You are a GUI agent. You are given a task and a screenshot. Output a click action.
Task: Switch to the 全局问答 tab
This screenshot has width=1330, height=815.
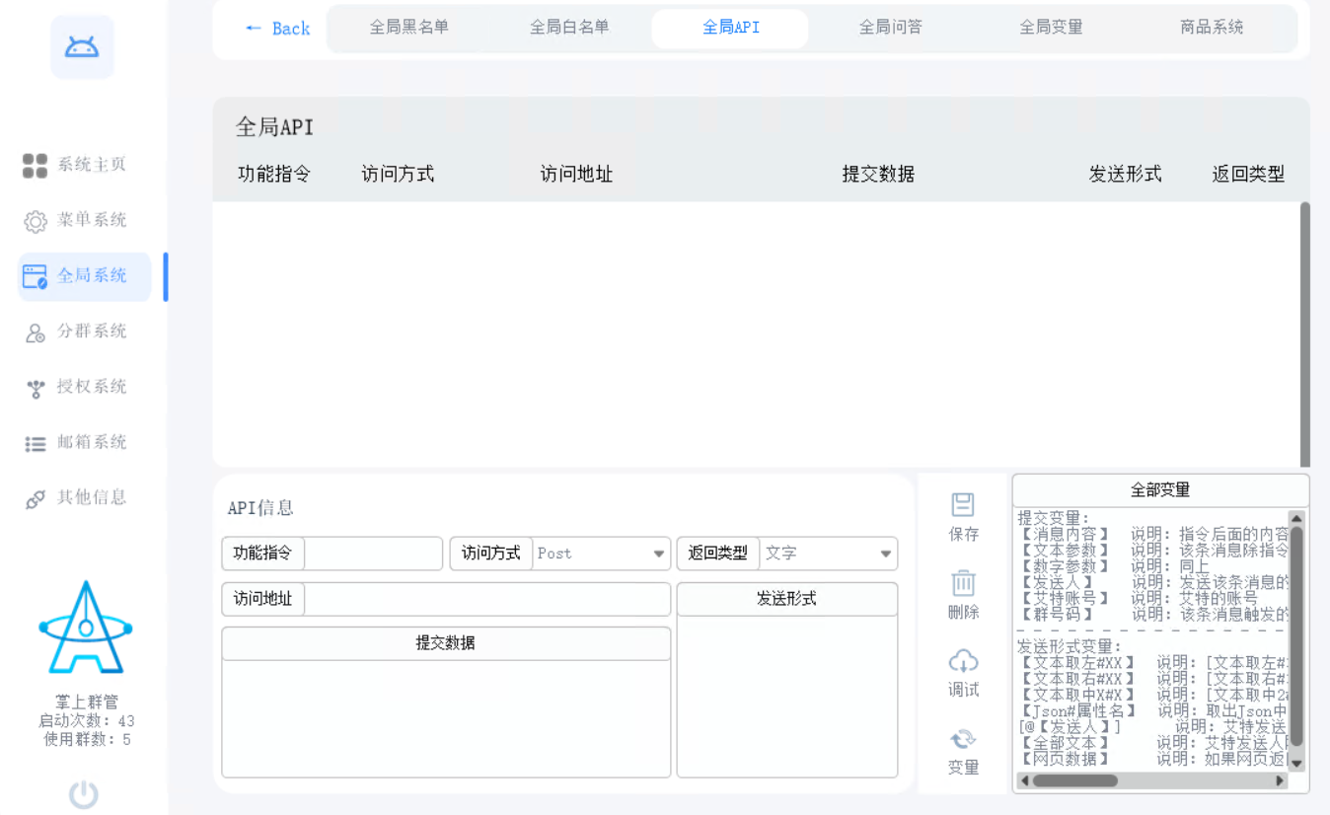890,28
